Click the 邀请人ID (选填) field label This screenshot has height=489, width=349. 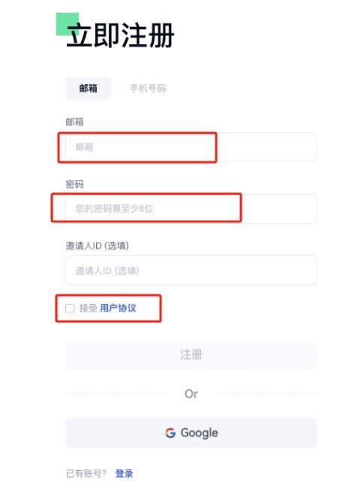[98, 246]
